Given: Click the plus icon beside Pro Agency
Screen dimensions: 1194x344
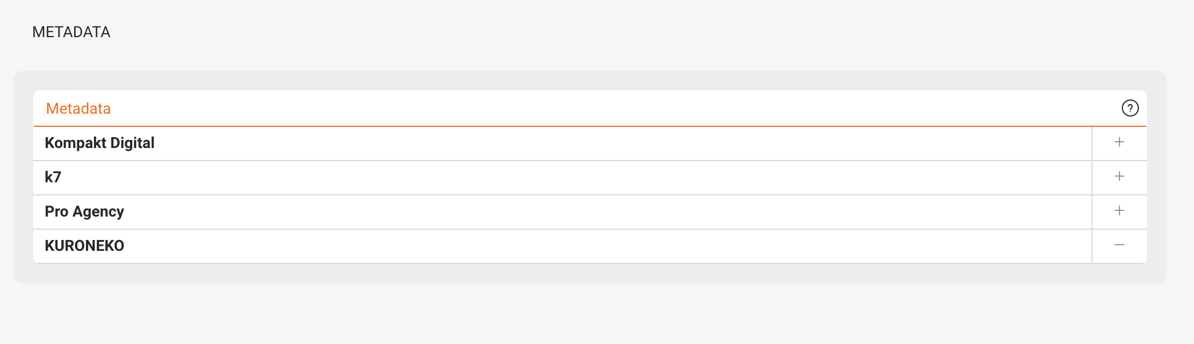Looking at the screenshot, I should [x=1119, y=211].
